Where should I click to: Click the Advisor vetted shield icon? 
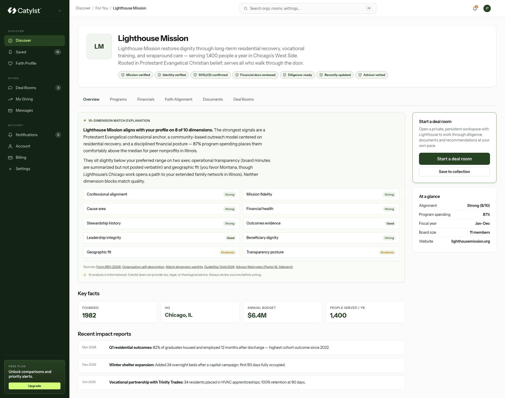(360, 75)
